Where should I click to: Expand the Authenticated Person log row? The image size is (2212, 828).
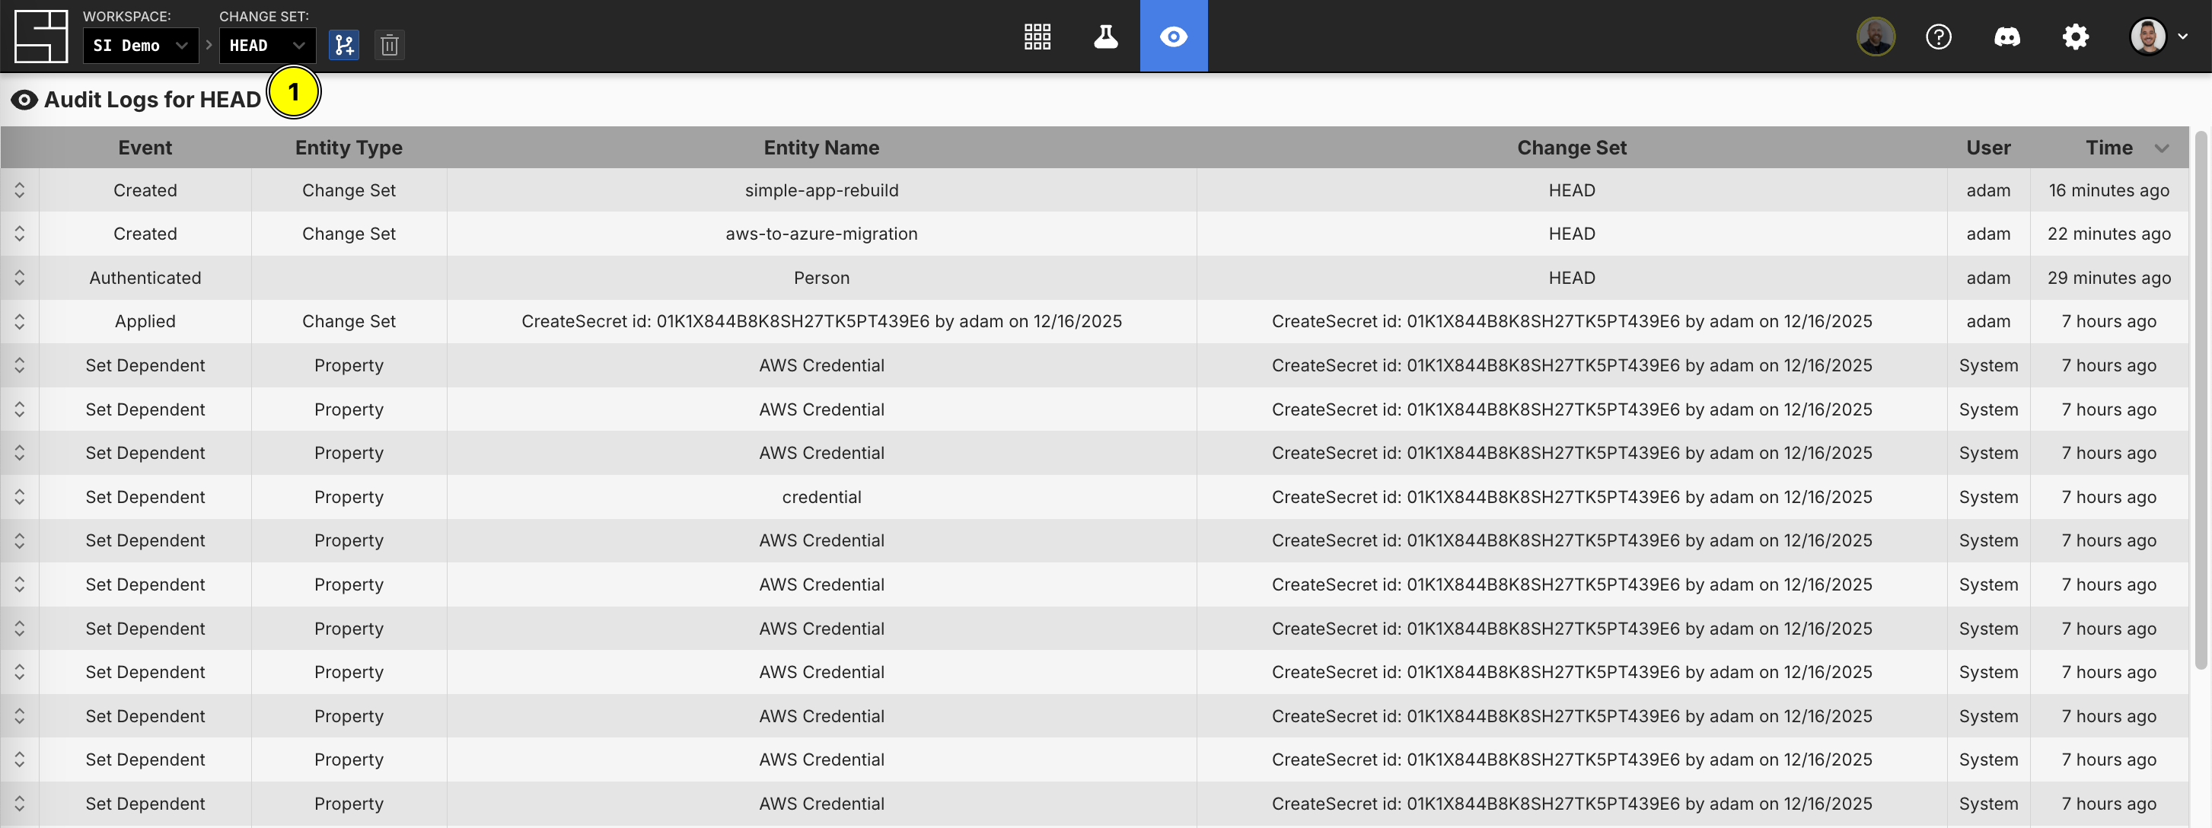click(20, 278)
